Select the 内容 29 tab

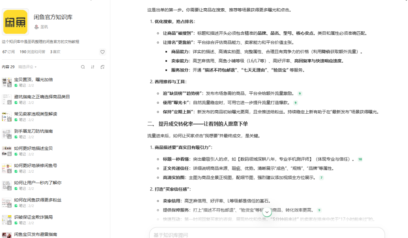pyautogui.click(x=8, y=67)
